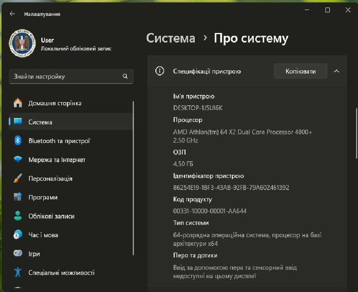
Task: Open Час і мова settings
Action: [x=71, y=235]
